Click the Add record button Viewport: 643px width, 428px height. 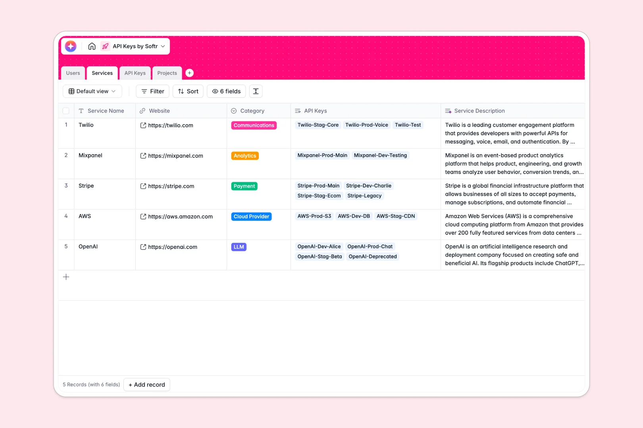(147, 384)
